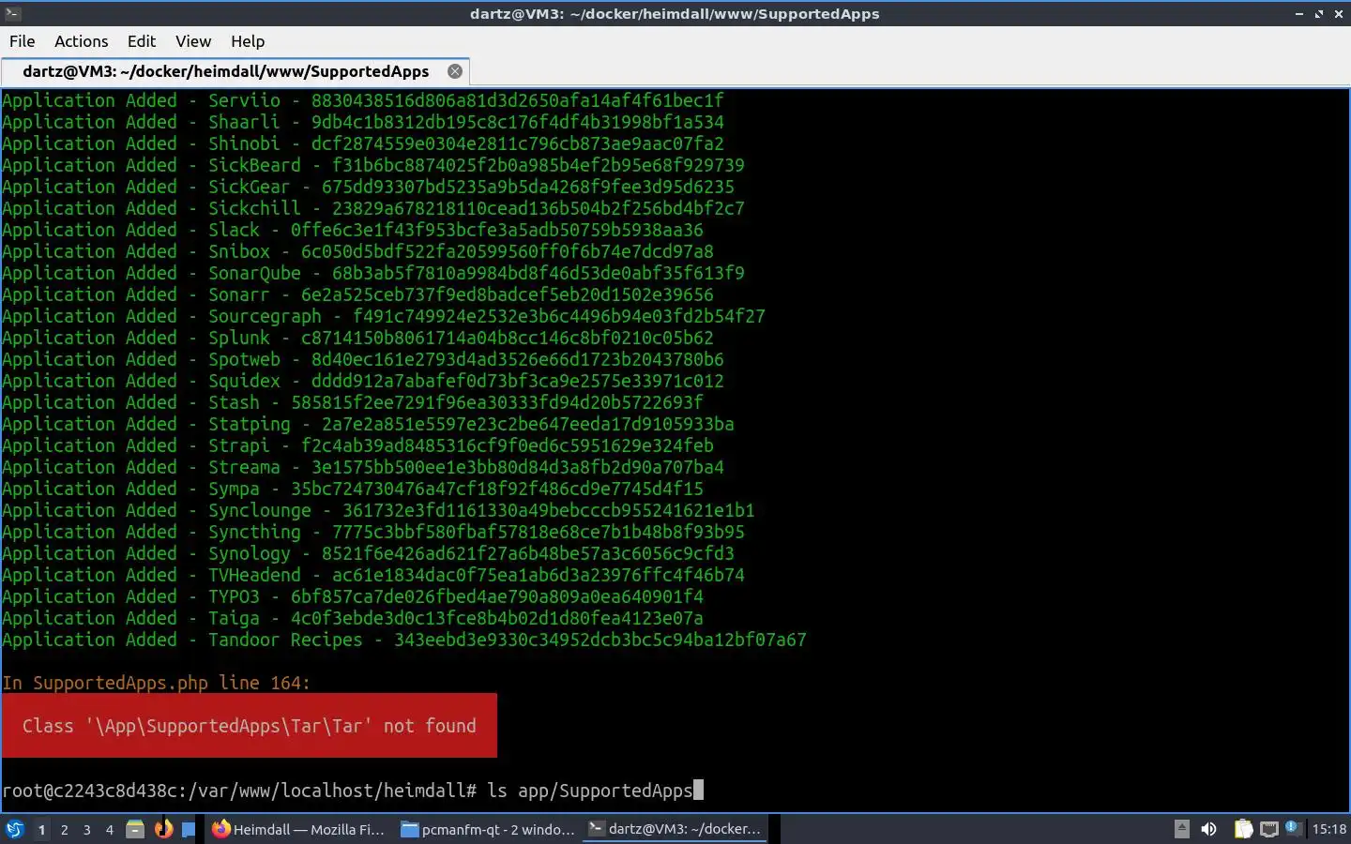Open removable media eject tray icon
This screenshot has width=1351, height=844.
pyautogui.click(x=1182, y=829)
